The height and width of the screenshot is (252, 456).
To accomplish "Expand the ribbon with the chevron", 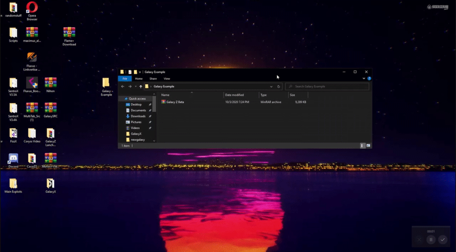I will 363,78.
